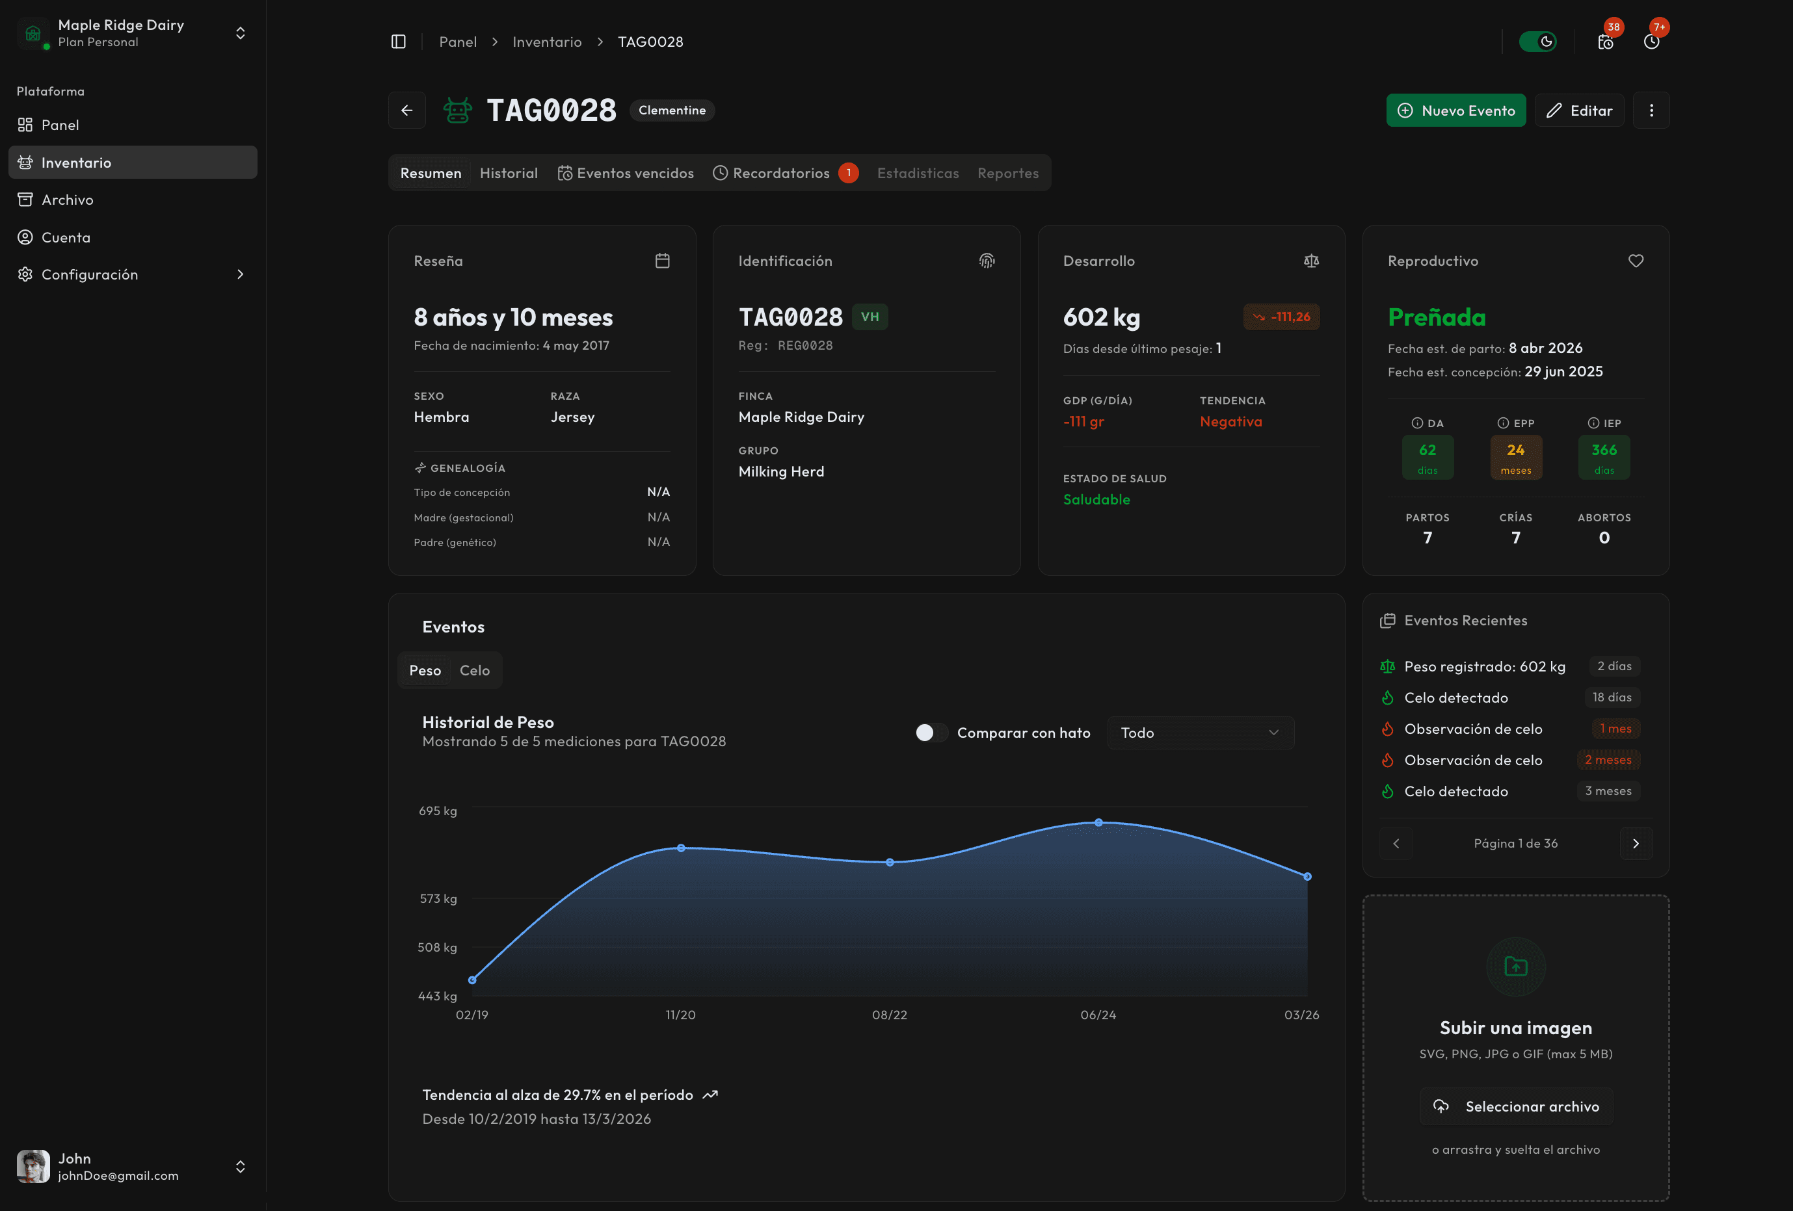The width and height of the screenshot is (1793, 1211).
Task: Select the Celo events tab
Action: click(x=475, y=670)
